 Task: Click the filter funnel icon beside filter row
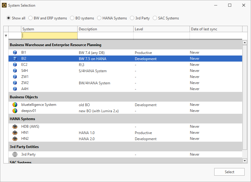click(x=5, y=35)
